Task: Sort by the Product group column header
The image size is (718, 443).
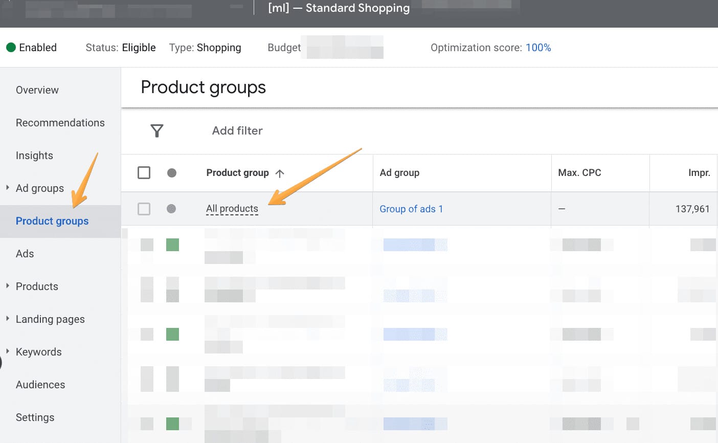Action: click(x=237, y=173)
